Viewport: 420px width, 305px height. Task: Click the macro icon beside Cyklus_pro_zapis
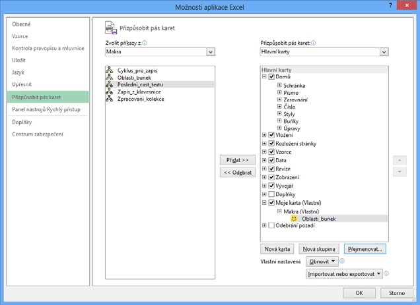[109, 70]
